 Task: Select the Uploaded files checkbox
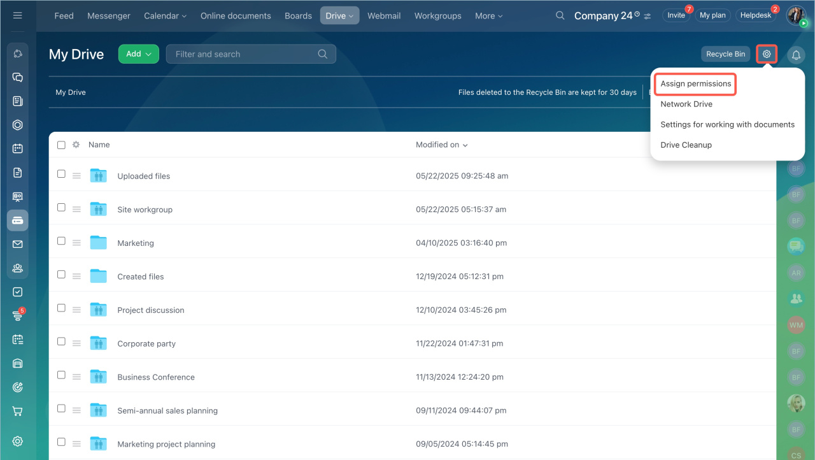pyautogui.click(x=61, y=174)
